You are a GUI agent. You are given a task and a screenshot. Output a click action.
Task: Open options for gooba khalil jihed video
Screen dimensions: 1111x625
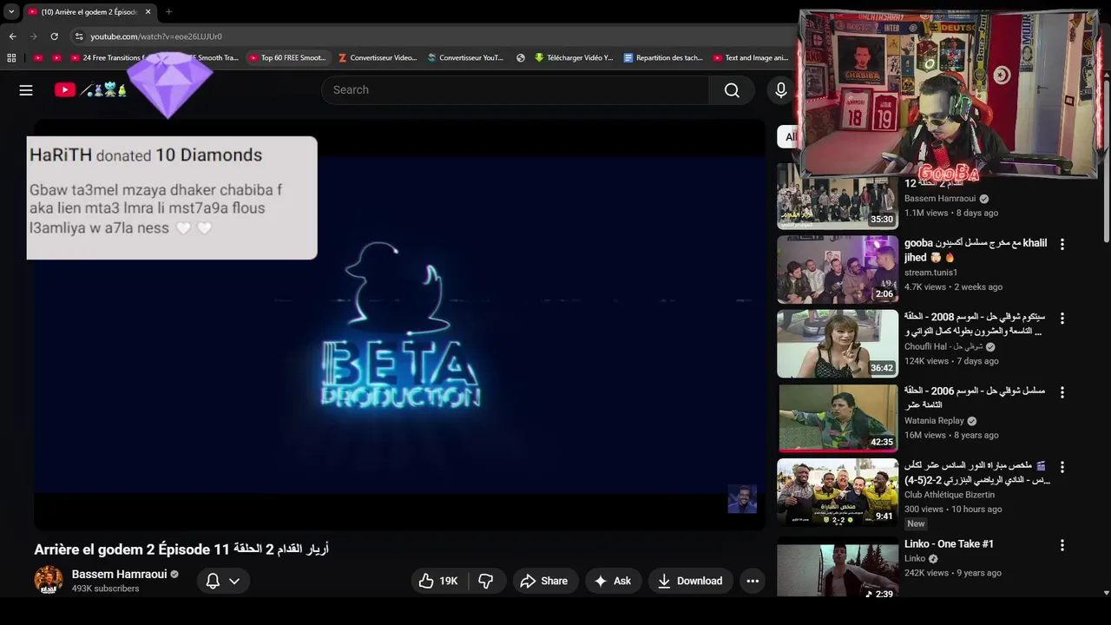[1062, 245]
